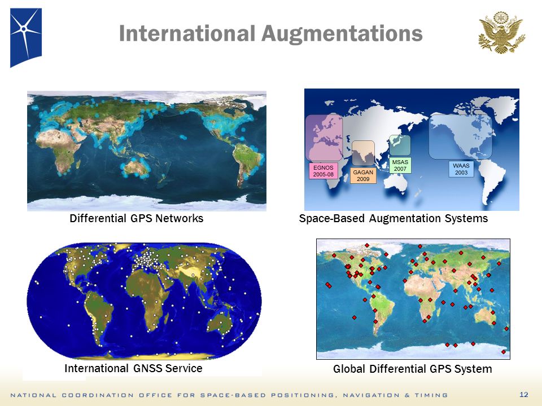The width and height of the screenshot is (542, 406).
Task: Click the MSAS 2007 green label
Action: tap(400, 165)
